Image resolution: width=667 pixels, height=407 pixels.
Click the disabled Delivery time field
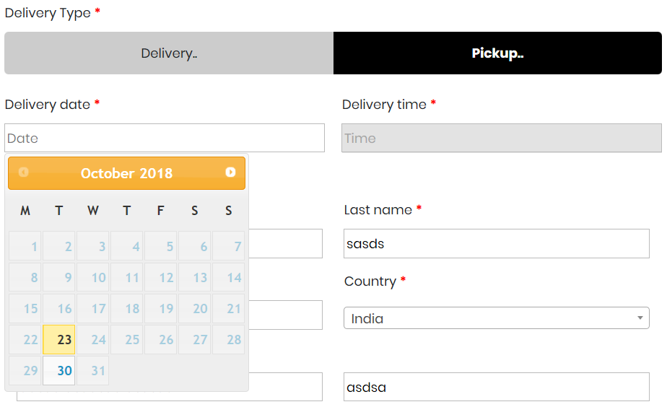(x=502, y=138)
